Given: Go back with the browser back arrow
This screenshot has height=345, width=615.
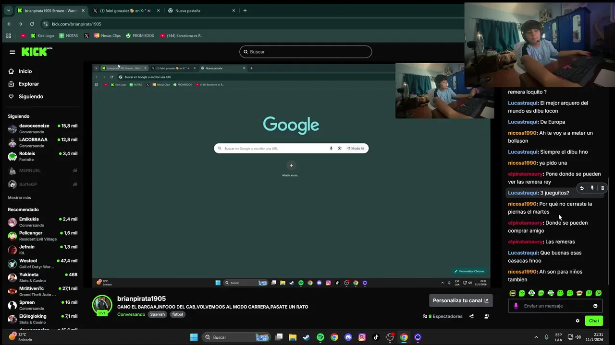Looking at the screenshot, I should click(x=9, y=24).
